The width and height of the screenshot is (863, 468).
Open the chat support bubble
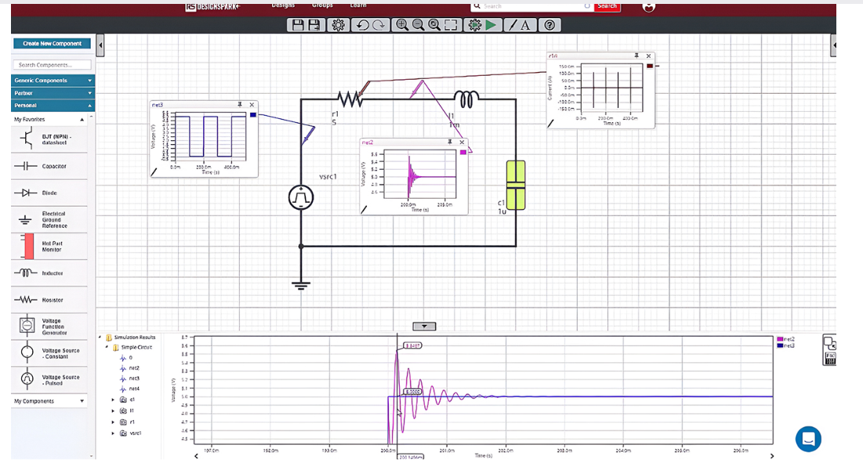coord(808,439)
